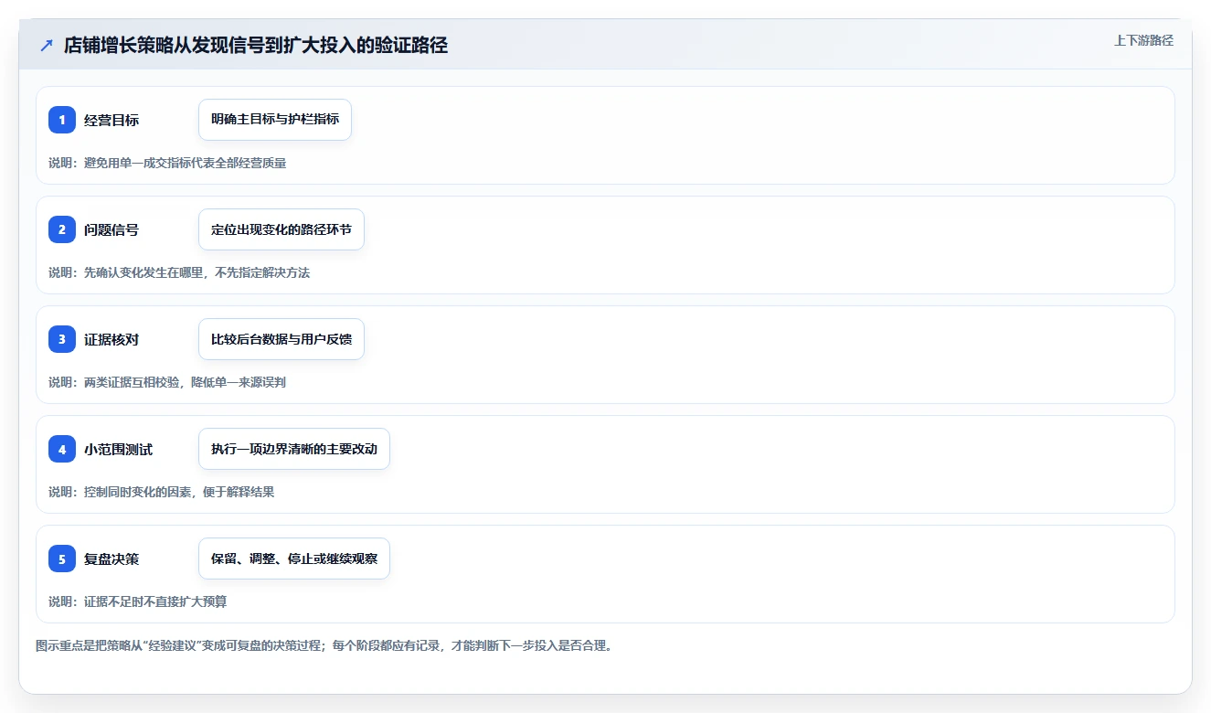
Task: Click the diagram title 店铺增长策略从发现信号到扩大投入的验证路径
Action: (256, 45)
